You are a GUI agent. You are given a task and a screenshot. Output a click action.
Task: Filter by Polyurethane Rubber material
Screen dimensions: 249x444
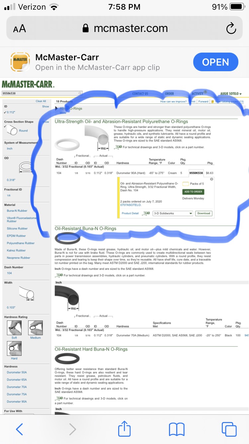21,243
